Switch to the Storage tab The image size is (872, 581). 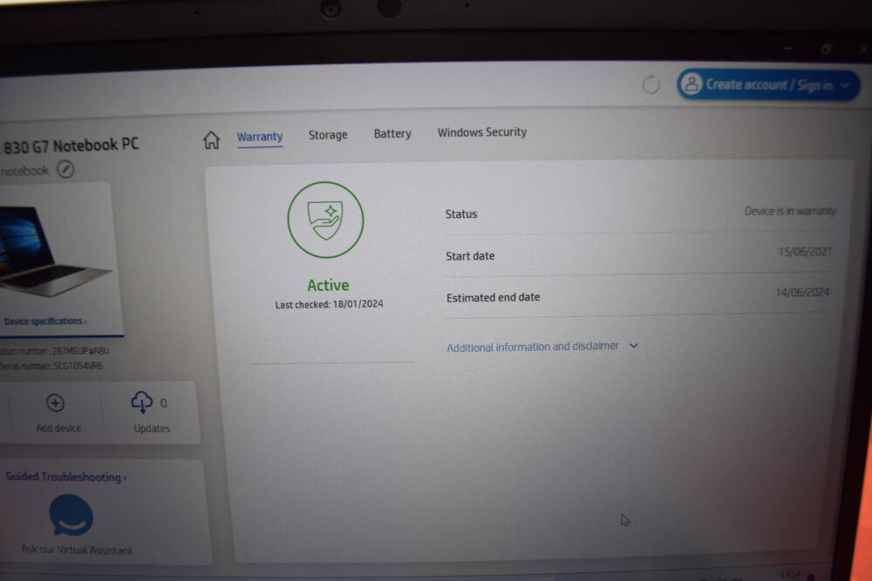[328, 135]
